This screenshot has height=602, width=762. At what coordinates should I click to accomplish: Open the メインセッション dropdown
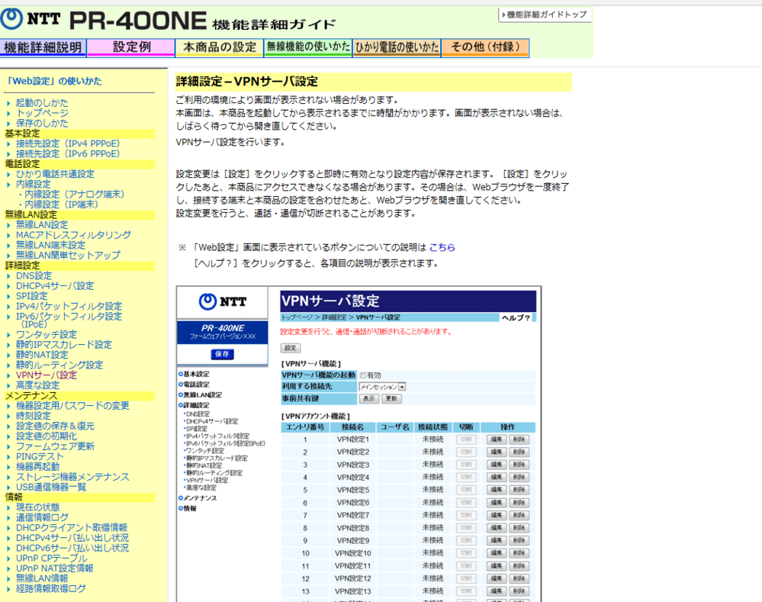[382, 387]
